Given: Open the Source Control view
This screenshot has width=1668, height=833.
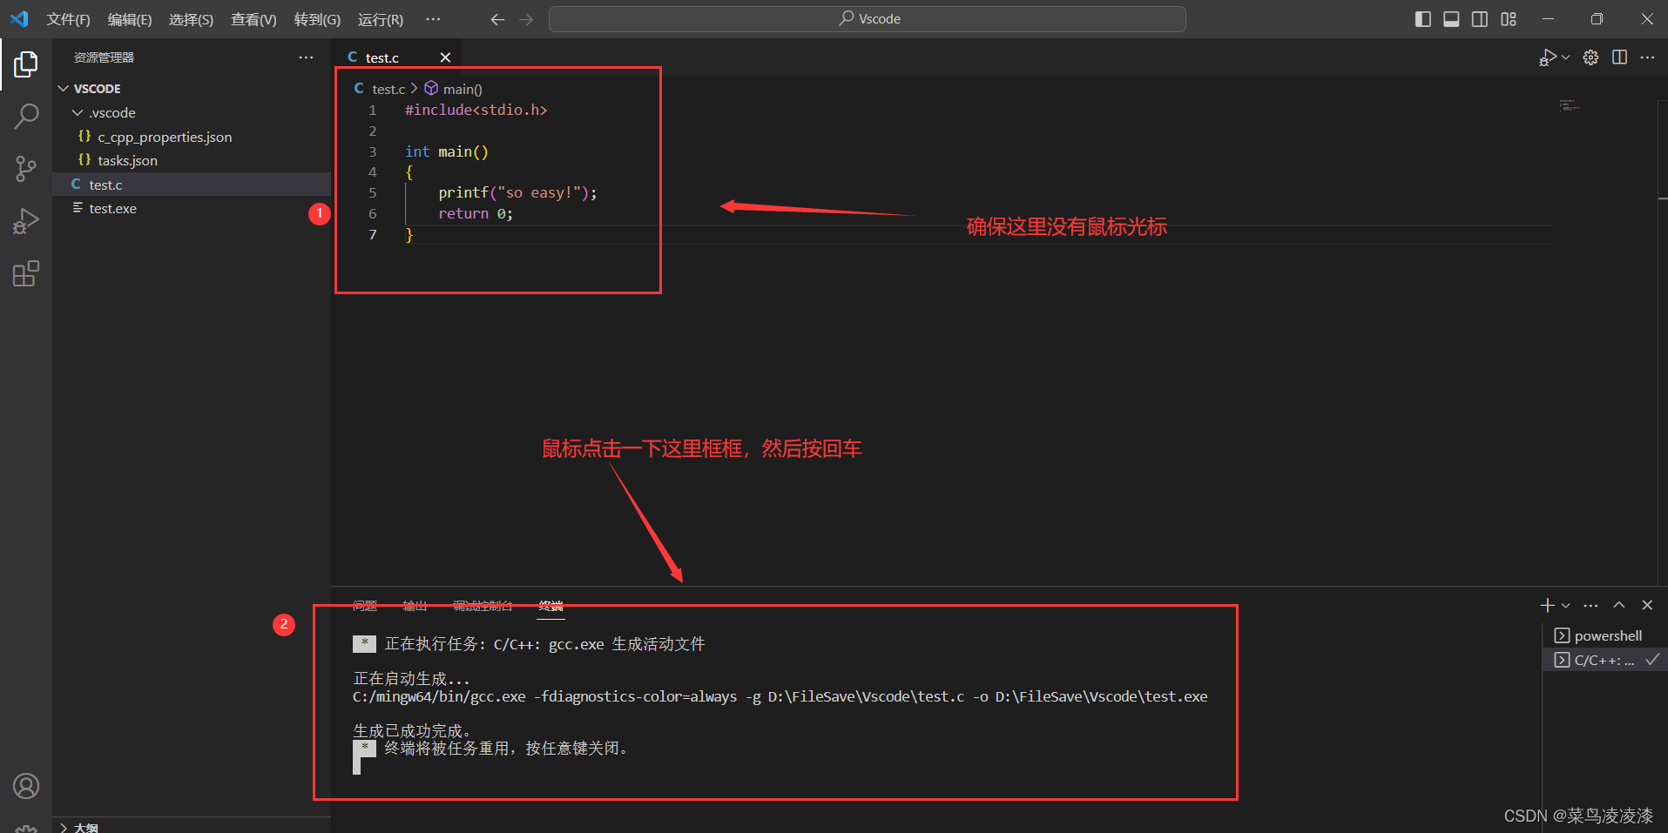Looking at the screenshot, I should click(x=26, y=169).
